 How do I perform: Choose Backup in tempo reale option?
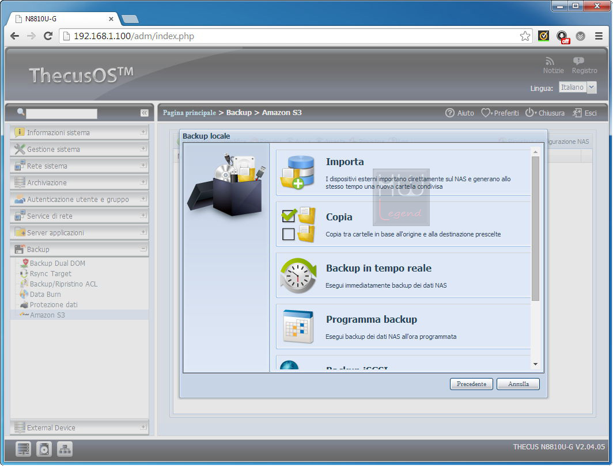pyautogui.click(x=403, y=275)
